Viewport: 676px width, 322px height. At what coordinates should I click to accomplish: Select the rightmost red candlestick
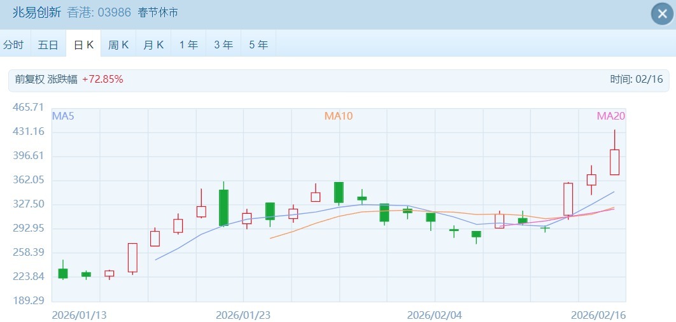coord(614,162)
